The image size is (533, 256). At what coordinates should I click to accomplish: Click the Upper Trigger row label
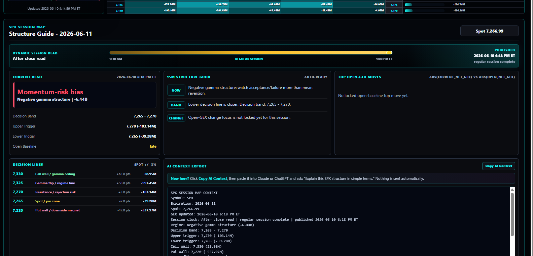[x=24, y=126]
